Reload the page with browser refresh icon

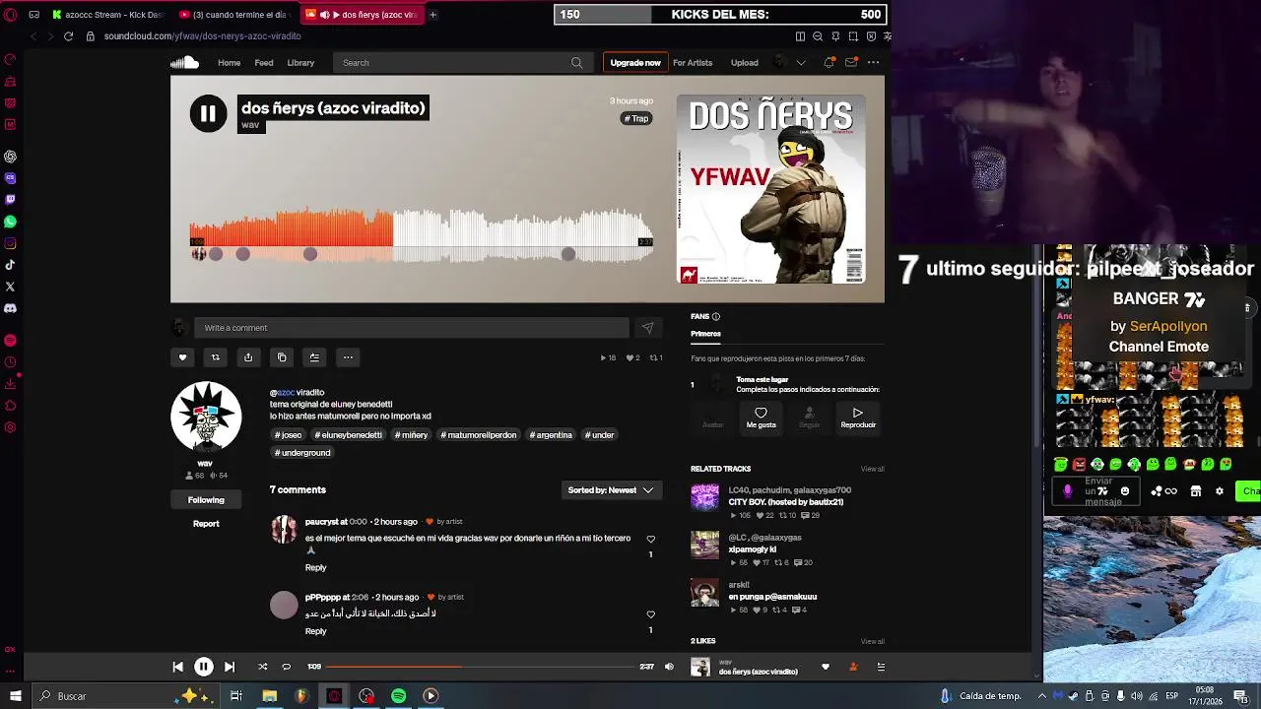(x=68, y=36)
